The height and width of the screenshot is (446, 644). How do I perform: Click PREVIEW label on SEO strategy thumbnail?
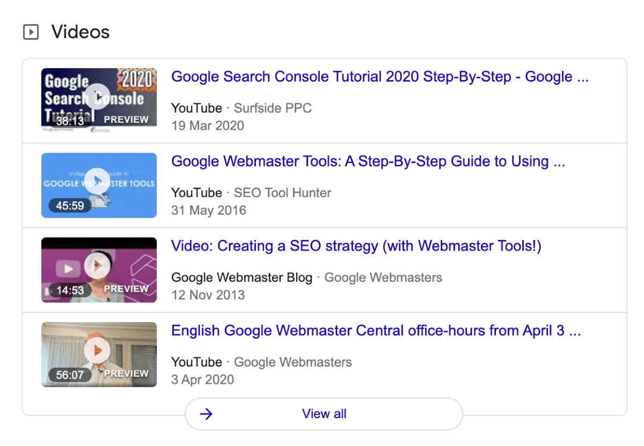[x=126, y=289]
